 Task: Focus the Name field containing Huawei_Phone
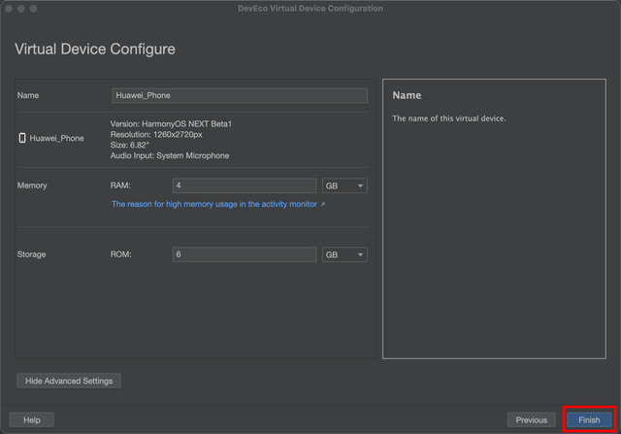[x=240, y=95]
